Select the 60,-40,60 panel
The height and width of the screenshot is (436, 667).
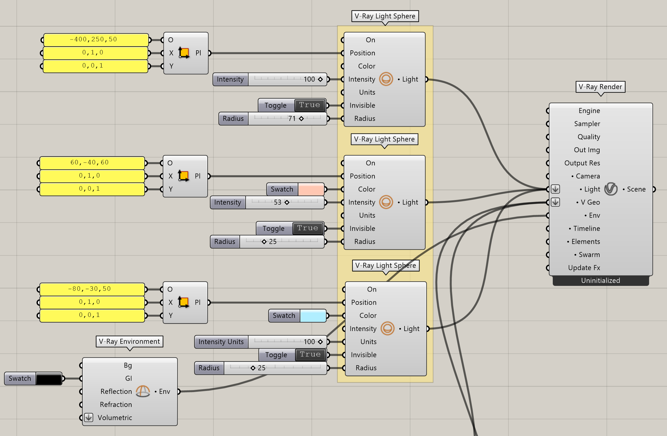pos(92,163)
